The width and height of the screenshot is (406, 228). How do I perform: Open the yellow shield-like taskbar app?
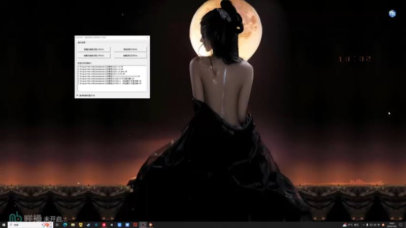click(81, 225)
